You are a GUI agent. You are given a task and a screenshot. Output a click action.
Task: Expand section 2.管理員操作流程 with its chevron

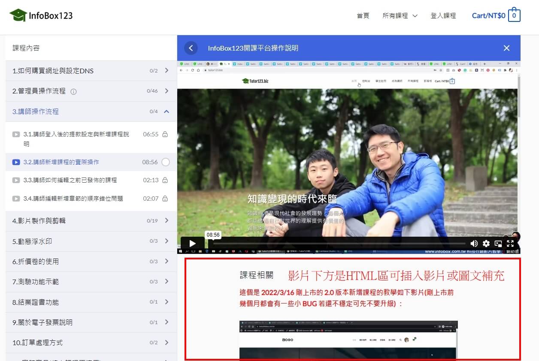click(x=167, y=91)
